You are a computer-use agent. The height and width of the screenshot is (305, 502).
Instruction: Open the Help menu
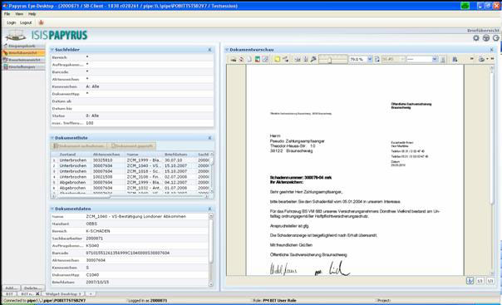click(x=32, y=14)
